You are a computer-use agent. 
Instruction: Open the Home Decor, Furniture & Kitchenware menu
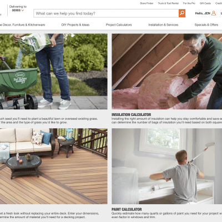(x=22, y=25)
